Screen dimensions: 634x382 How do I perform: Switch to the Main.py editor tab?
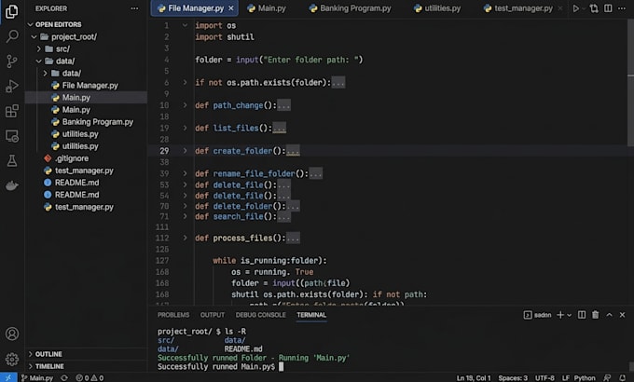pos(267,8)
